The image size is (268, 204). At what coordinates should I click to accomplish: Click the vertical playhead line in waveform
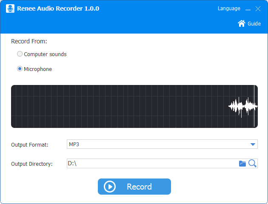click(254, 106)
